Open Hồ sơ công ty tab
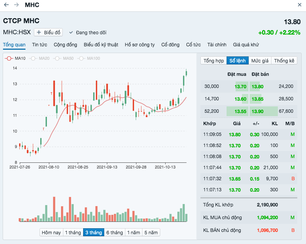 [140, 45]
